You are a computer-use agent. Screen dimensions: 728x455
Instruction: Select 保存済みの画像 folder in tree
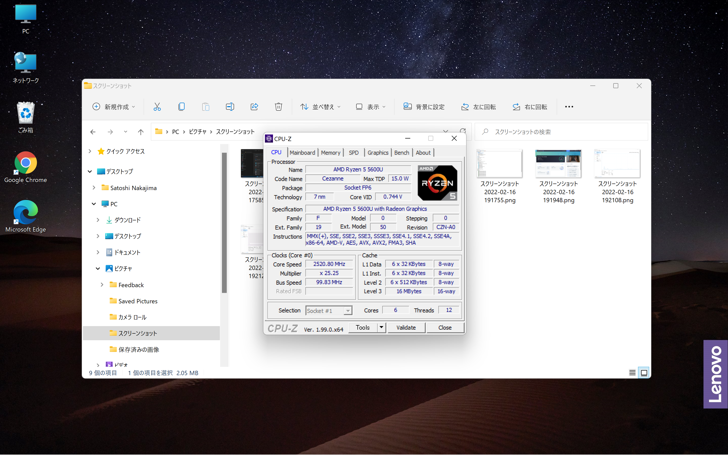tap(139, 349)
